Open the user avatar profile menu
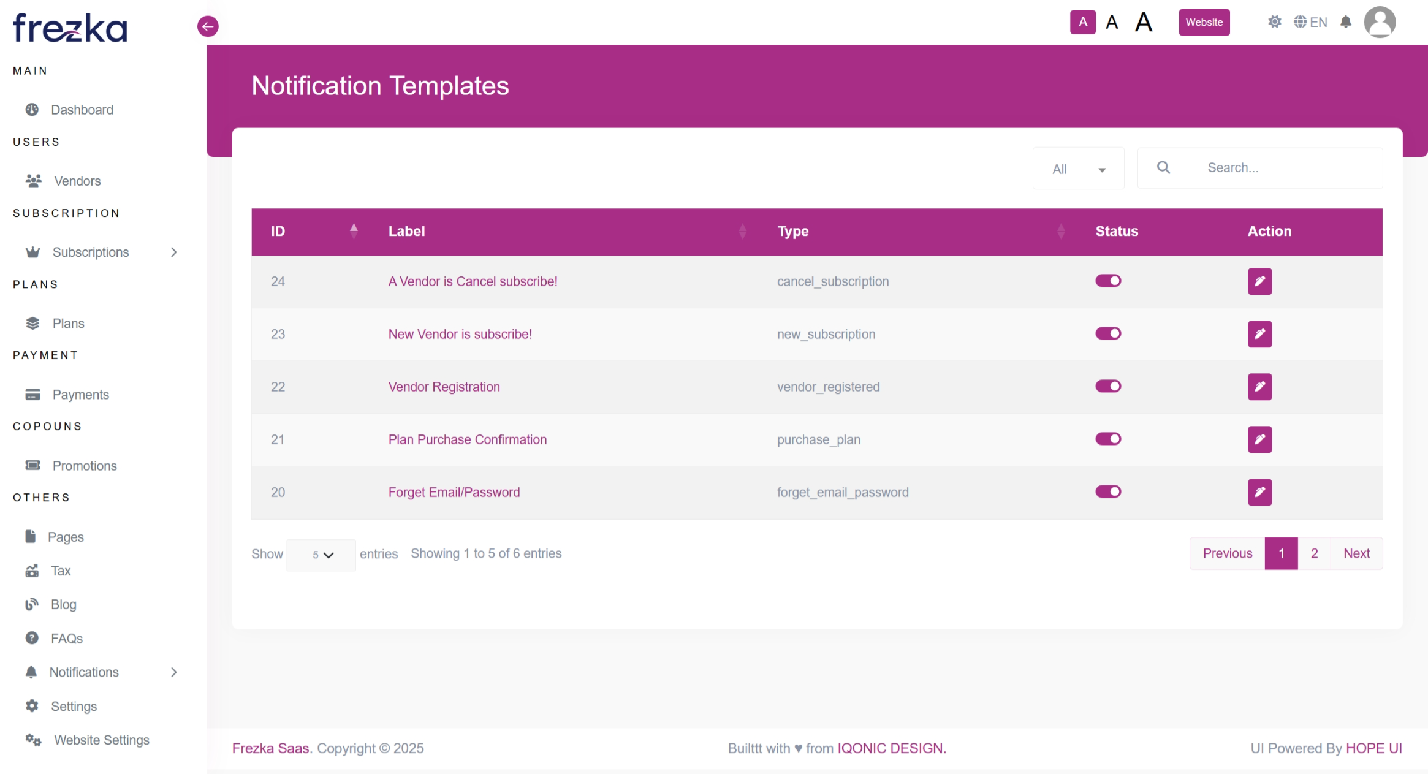The height and width of the screenshot is (774, 1428). [1379, 23]
